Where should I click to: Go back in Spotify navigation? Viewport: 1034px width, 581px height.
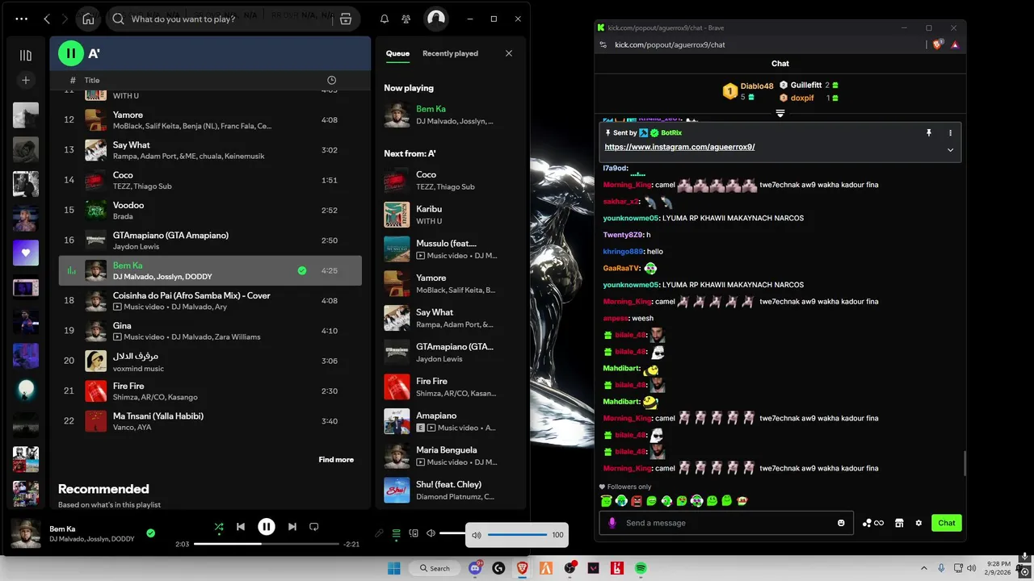click(47, 19)
